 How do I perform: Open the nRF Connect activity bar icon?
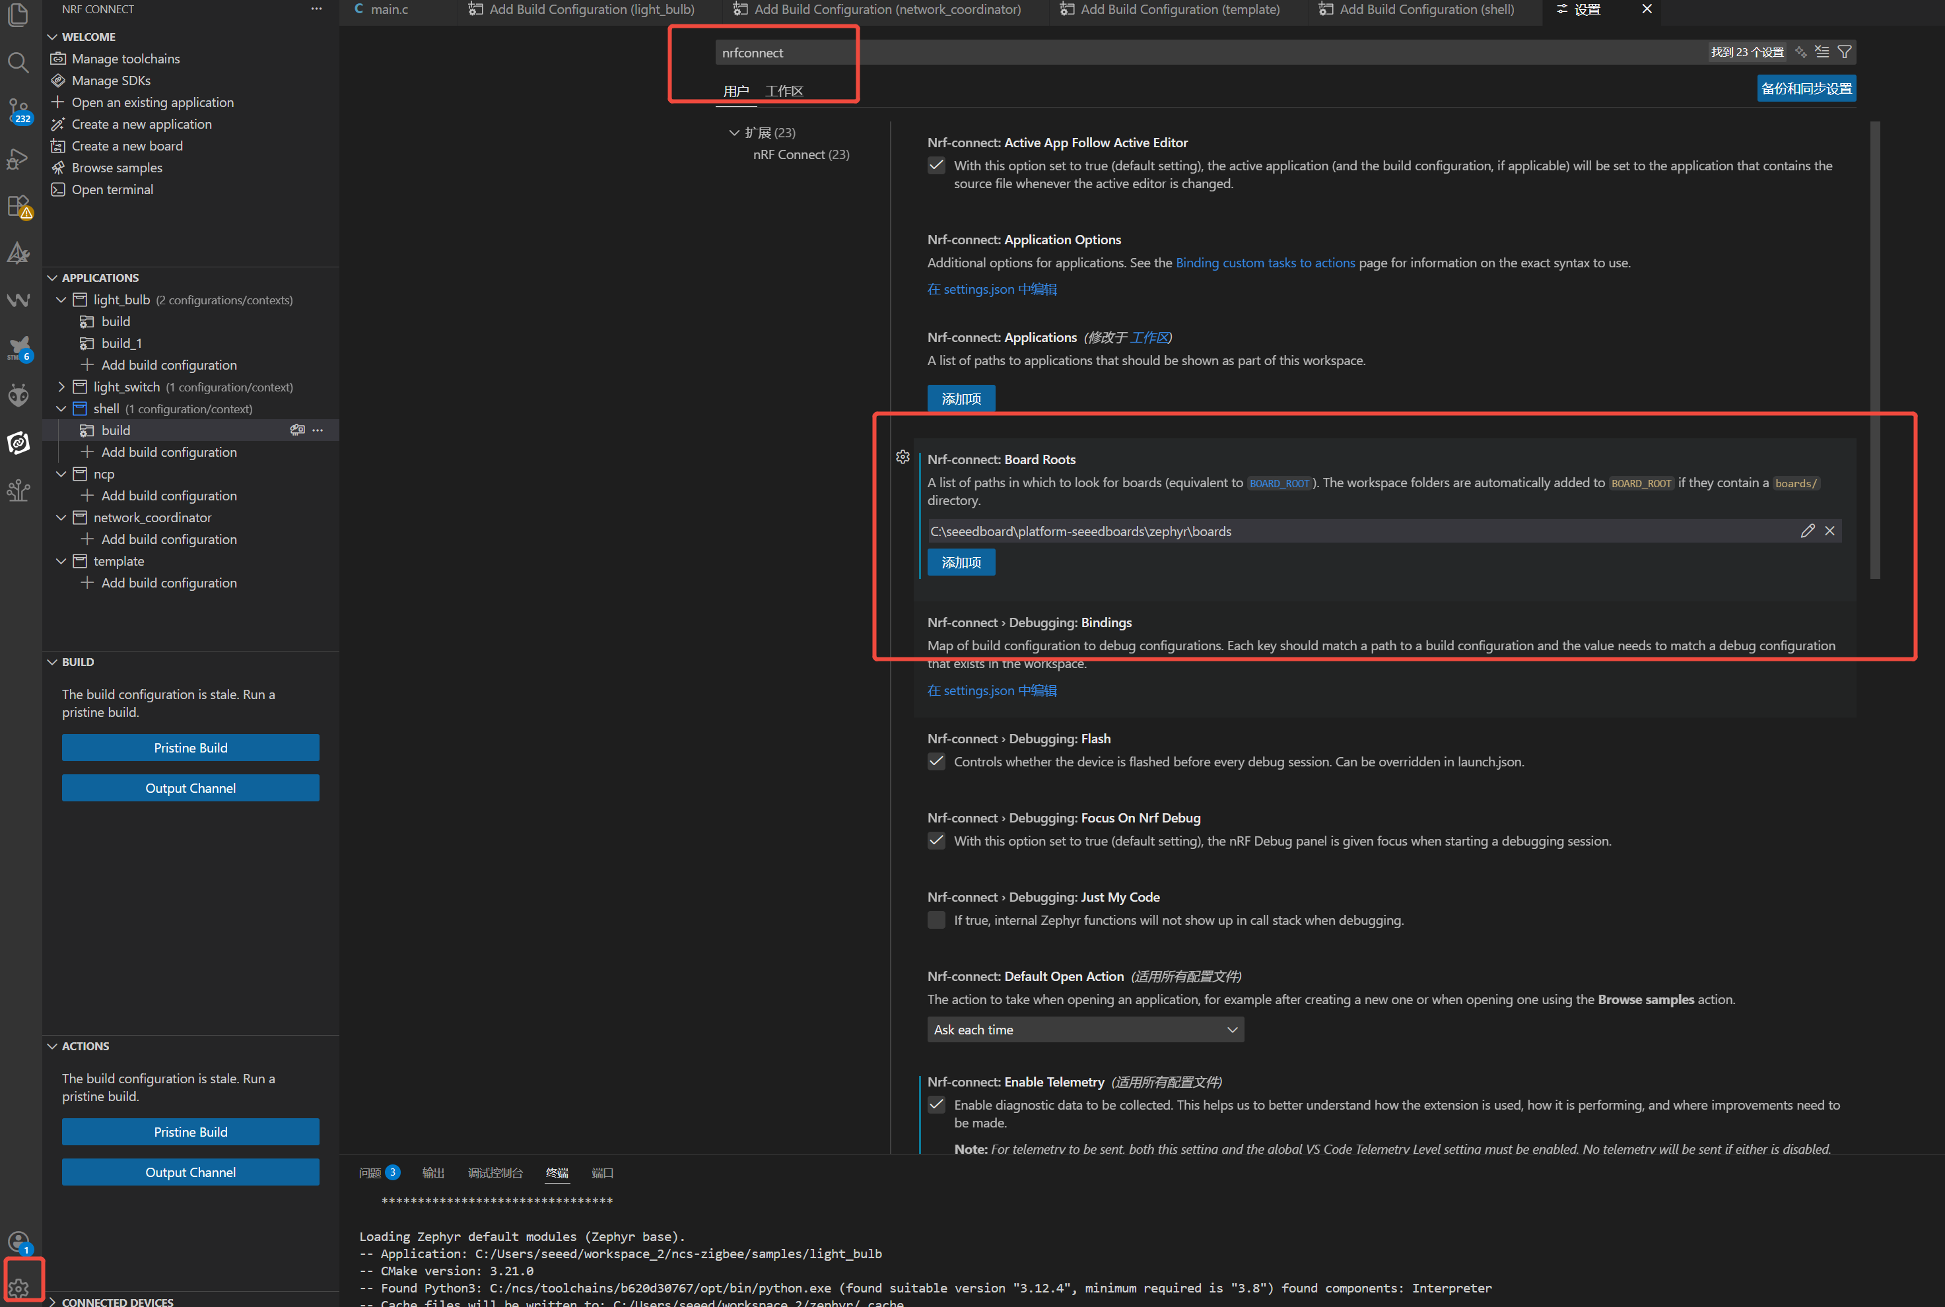pos(18,443)
